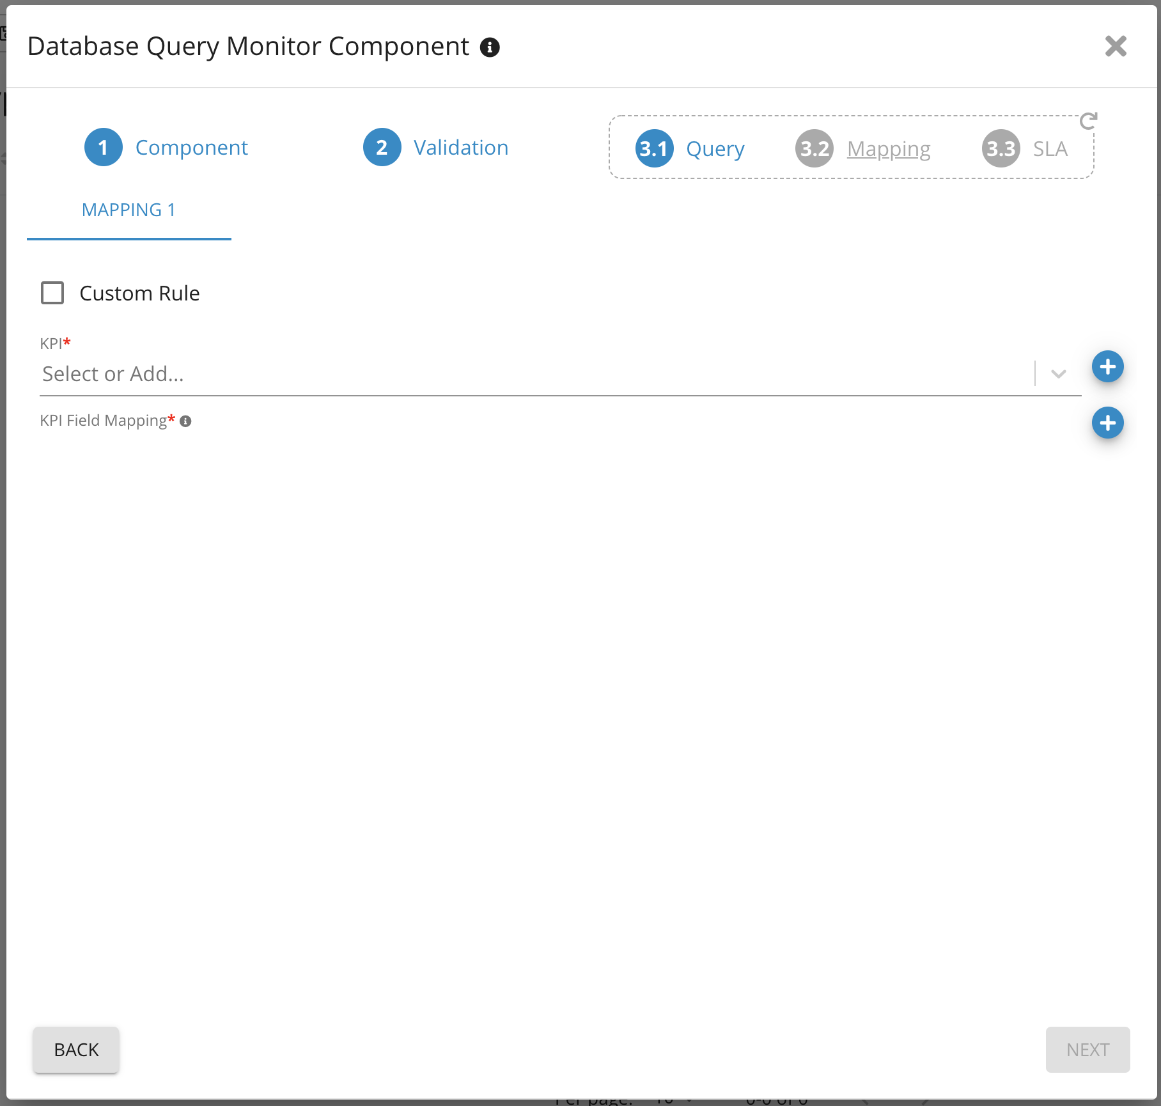Add a KPI Field Mapping row

coord(1107,423)
